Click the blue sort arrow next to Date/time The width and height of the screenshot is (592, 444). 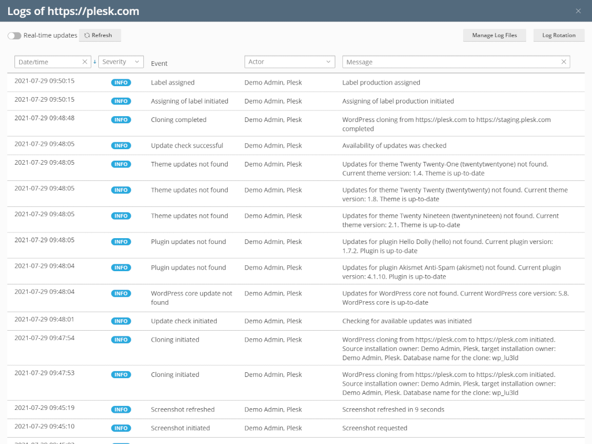point(95,61)
